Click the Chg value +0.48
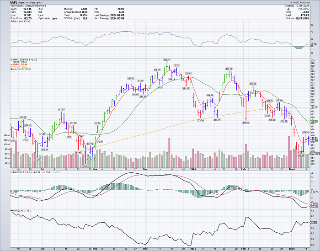 [306, 12]
